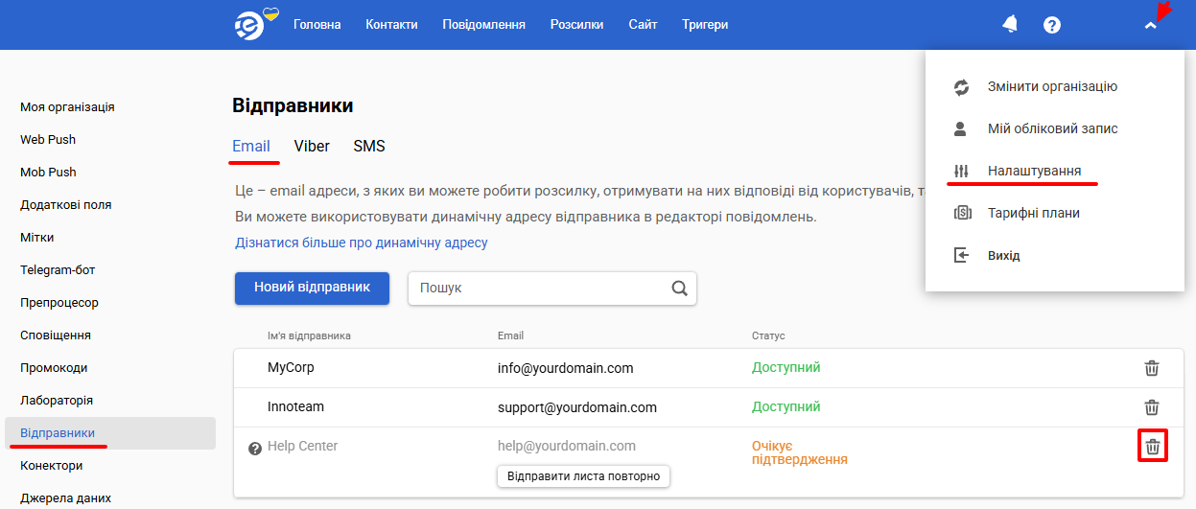This screenshot has width=1196, height=509.
Task: Click the search magnifier icon
Action: click(x=679, y=288)
